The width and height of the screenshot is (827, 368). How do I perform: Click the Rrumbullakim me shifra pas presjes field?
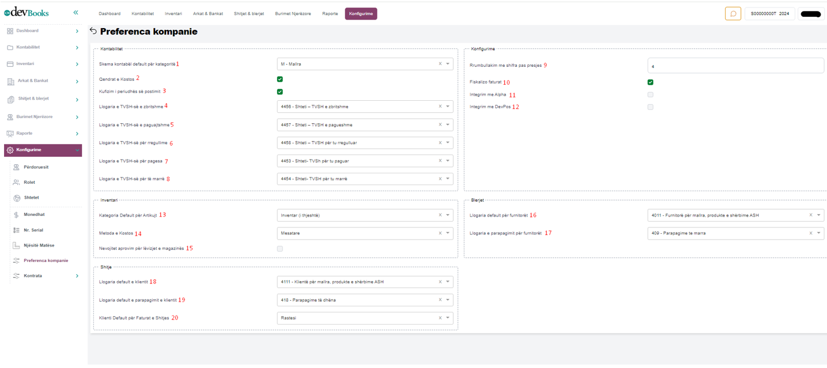(735, 66)
